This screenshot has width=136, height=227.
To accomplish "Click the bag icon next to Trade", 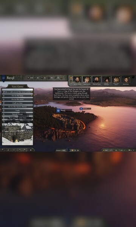I will click(4, 110).
